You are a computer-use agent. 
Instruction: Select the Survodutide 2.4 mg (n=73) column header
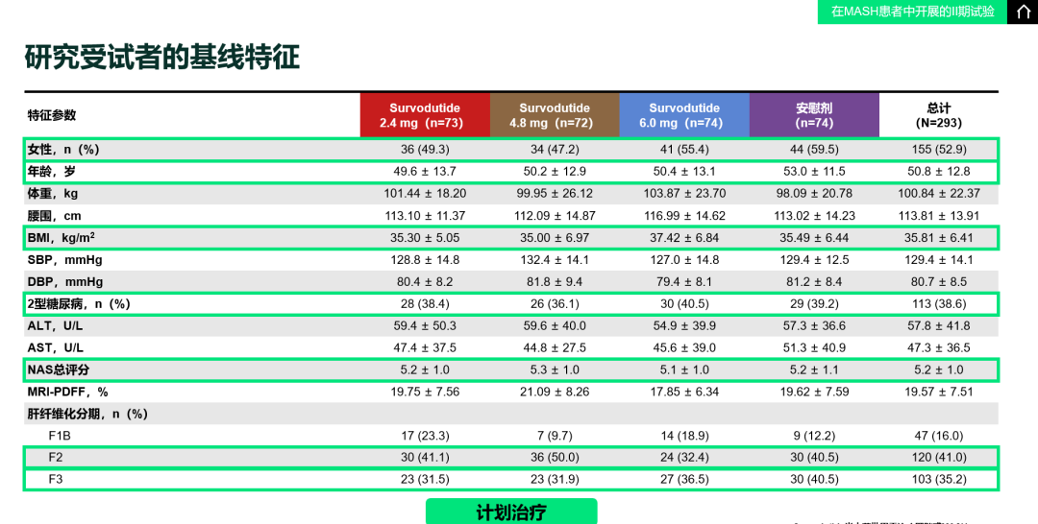425,115
